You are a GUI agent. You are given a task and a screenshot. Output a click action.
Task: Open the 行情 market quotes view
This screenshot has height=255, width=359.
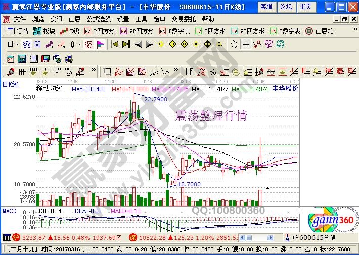click(x=18, y=31)
